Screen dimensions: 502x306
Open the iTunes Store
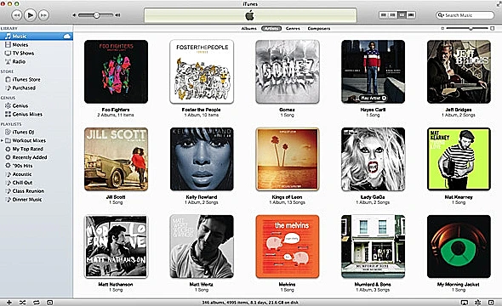pyautogui.click(x=26, y=79)
